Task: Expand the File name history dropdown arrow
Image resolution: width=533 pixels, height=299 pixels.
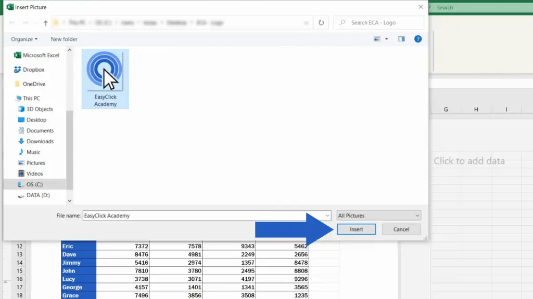Action: (x=327, y=215)
